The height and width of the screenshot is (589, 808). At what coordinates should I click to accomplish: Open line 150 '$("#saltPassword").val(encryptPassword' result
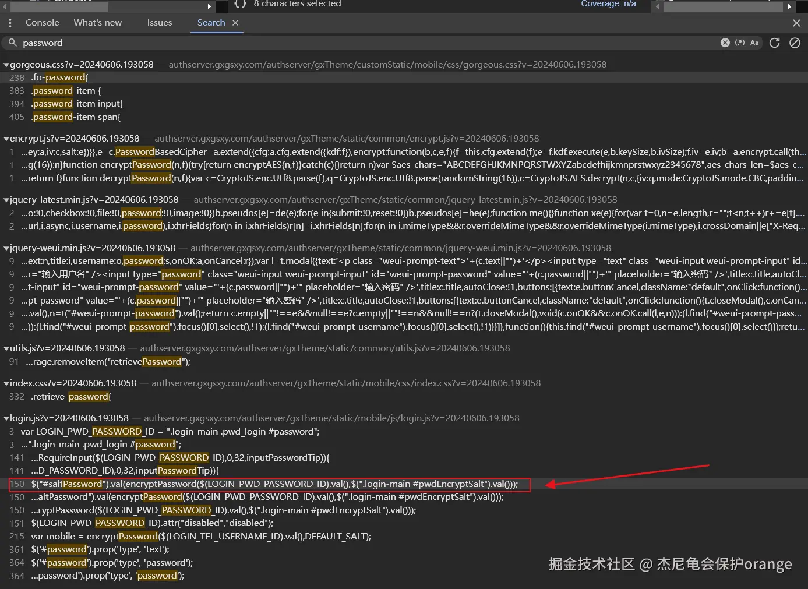(x=404, y=484)
